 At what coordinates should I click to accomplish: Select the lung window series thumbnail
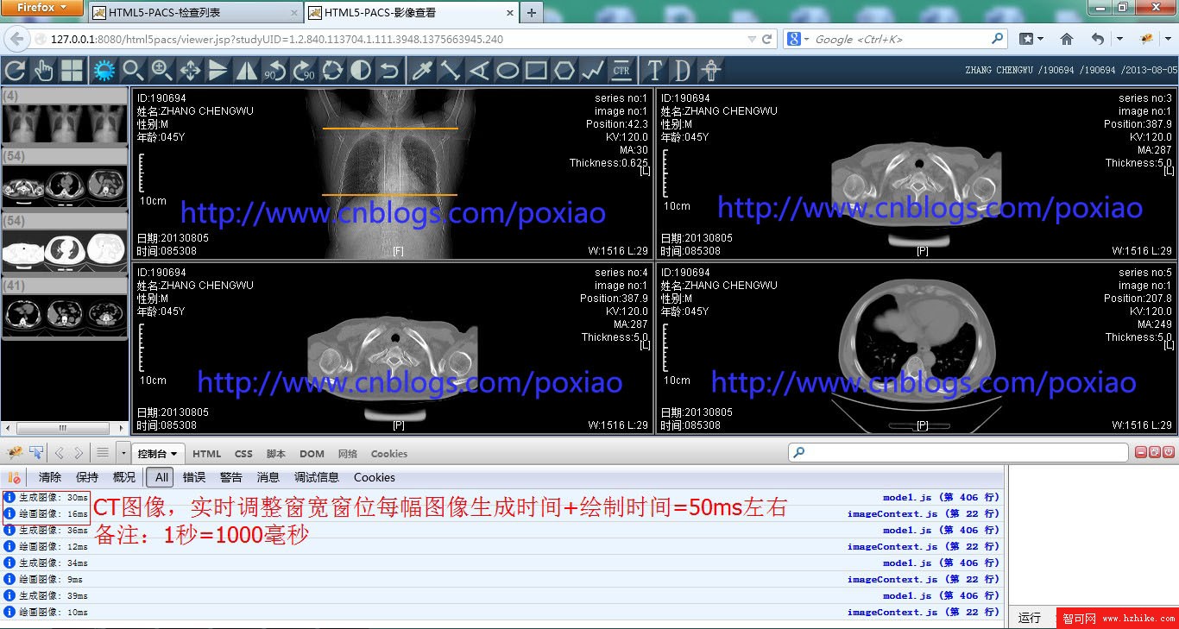65,250
